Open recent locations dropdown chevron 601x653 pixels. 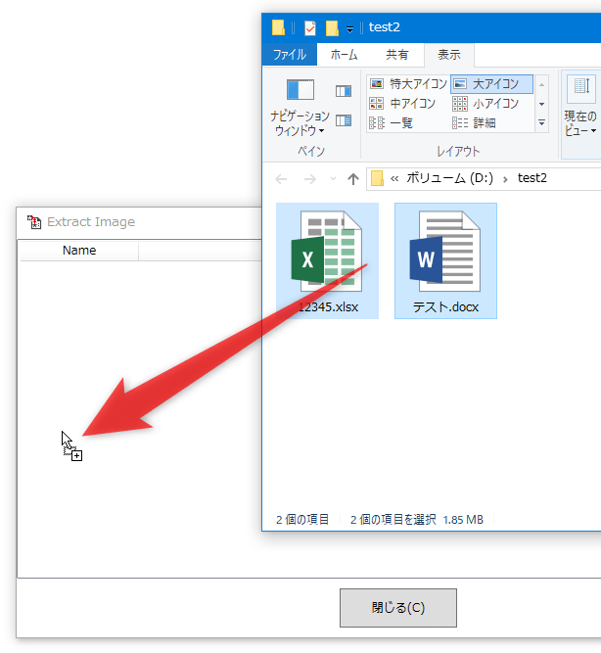[333, 179]
